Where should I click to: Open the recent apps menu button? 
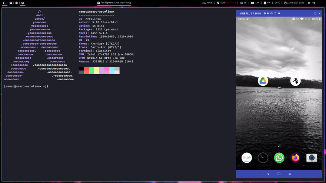(x=290, y=174)
